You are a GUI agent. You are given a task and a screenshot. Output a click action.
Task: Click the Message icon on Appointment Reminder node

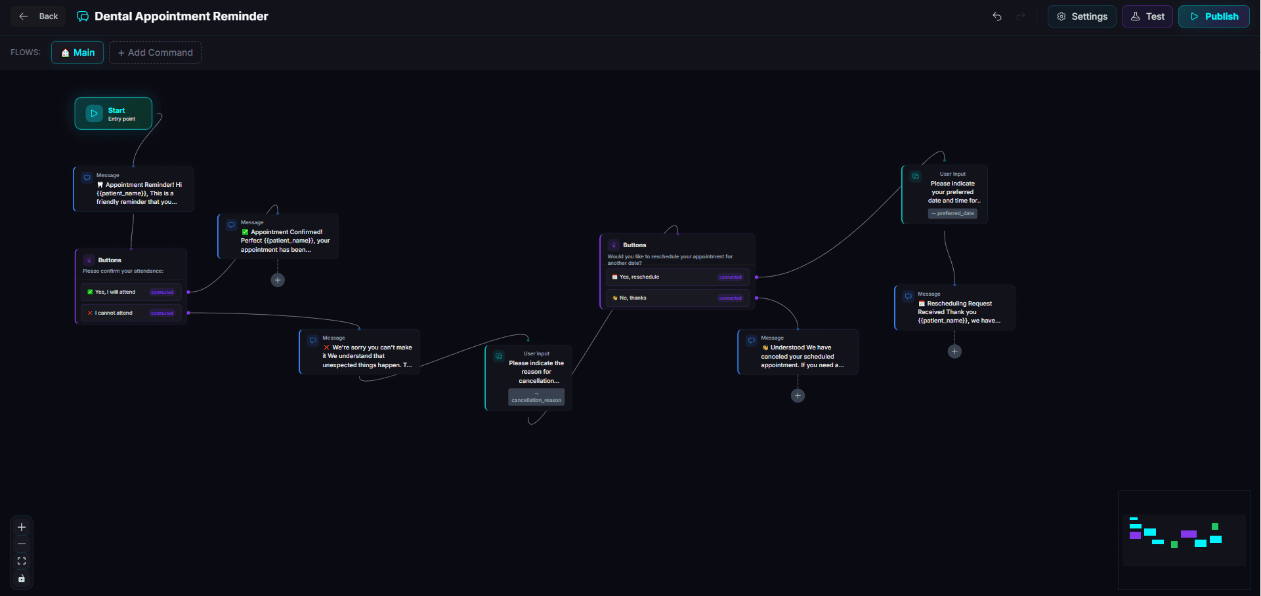(87, 177)
